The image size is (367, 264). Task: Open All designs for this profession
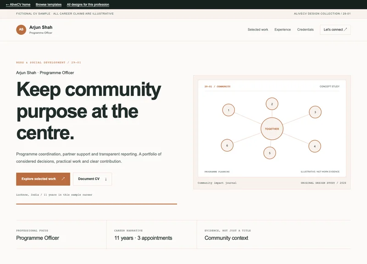(88, 5)
